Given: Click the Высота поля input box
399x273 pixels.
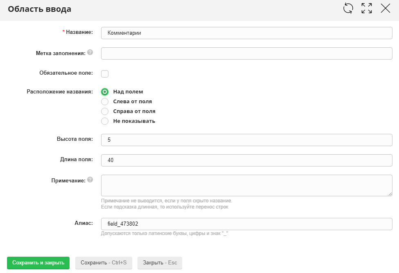Looking at the screenshot, I should pyautogui.click(x=246, y=140).
